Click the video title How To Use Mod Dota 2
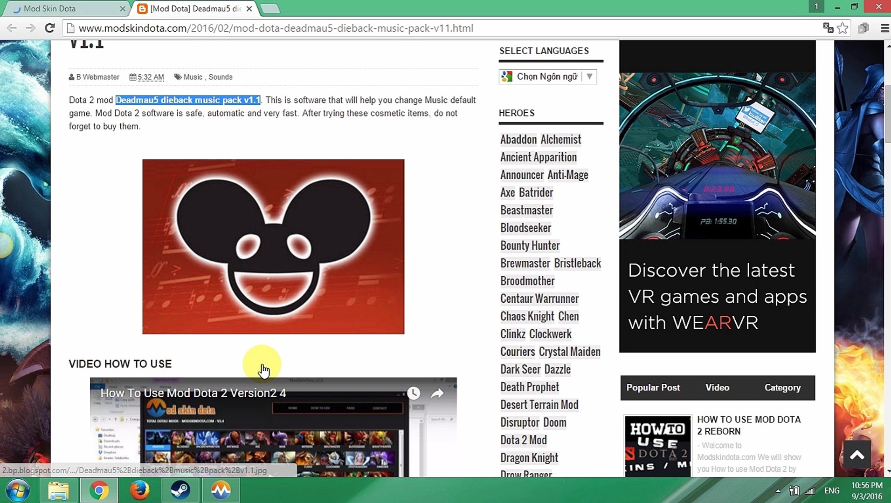Viewport: 891px width, 503px height. 193,393
